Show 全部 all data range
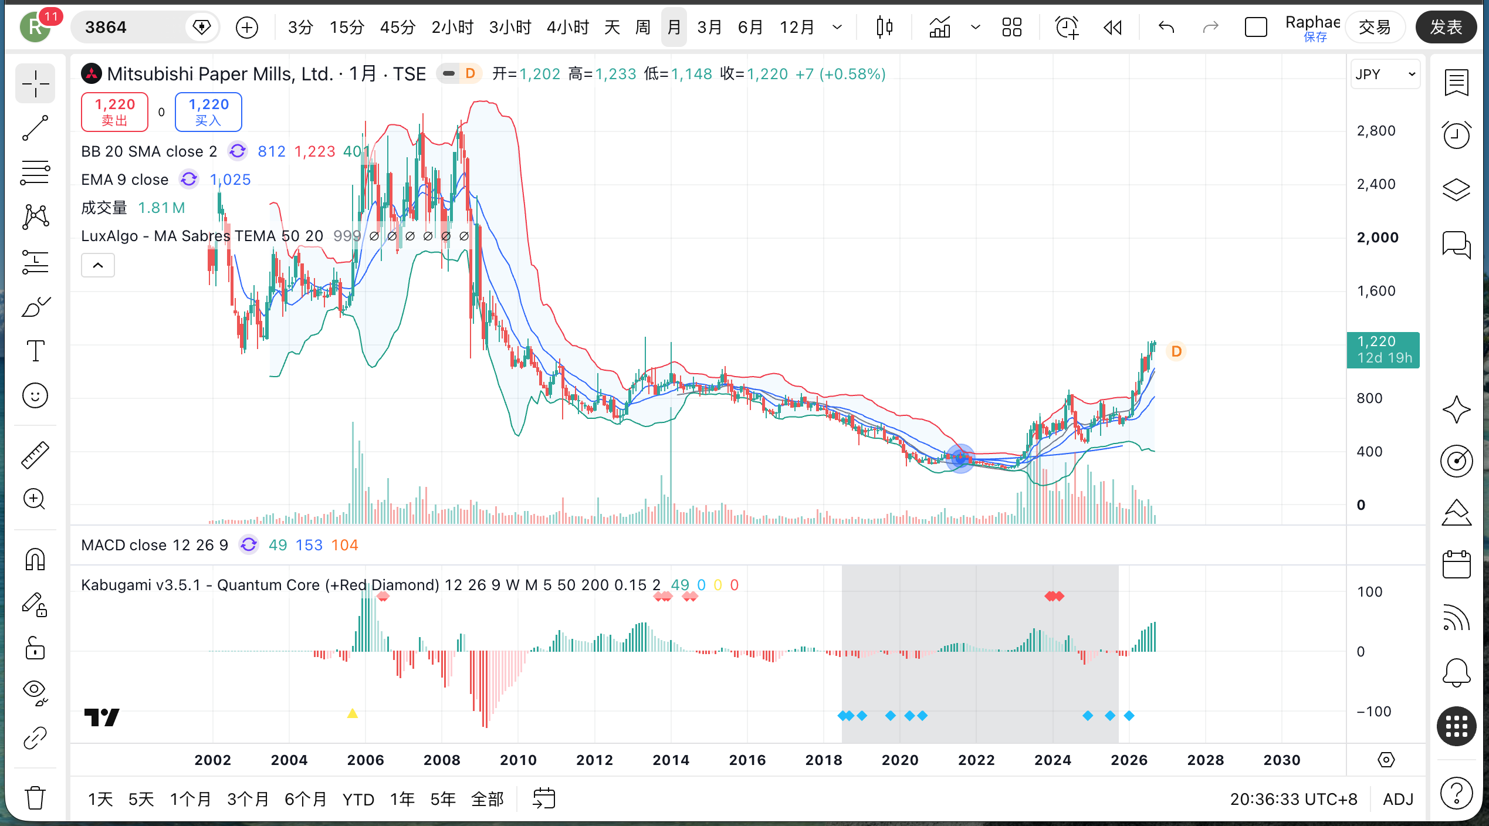 [x=488, y=799]
